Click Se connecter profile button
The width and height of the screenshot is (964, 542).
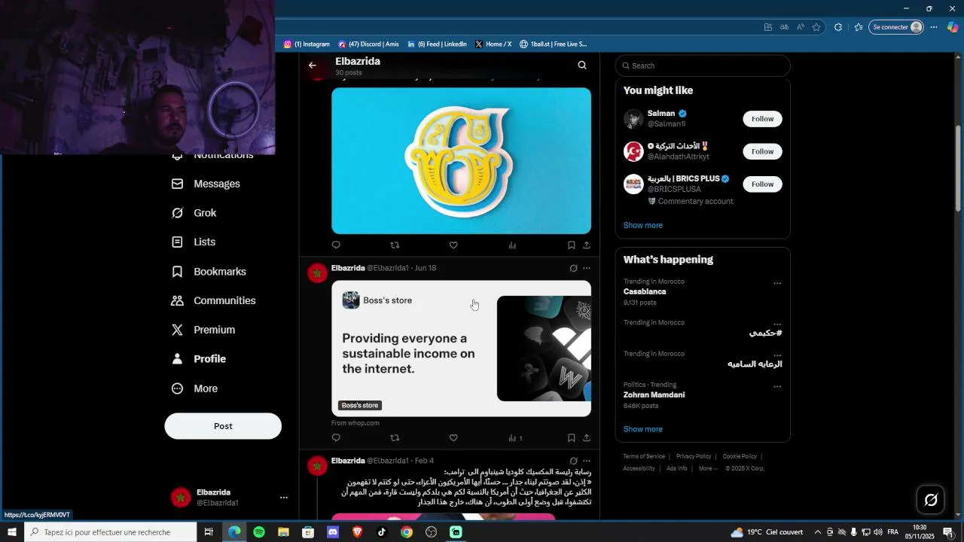click(x=896, y=27)
